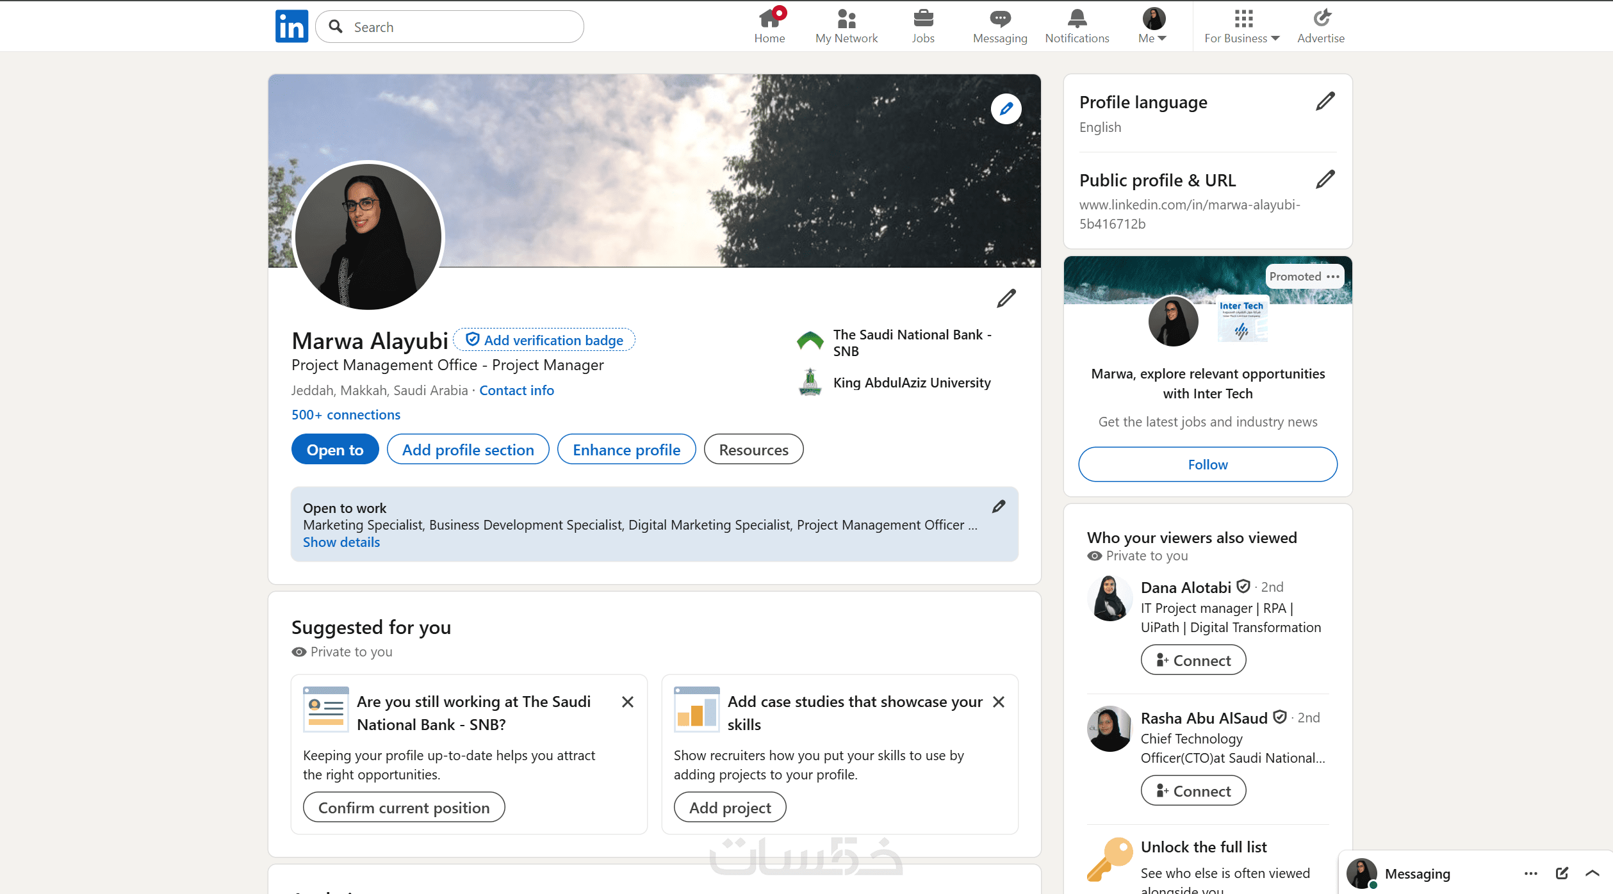Edit Profile language setting
This screenshot has height=894, width=1613.
coord(1325,101)
